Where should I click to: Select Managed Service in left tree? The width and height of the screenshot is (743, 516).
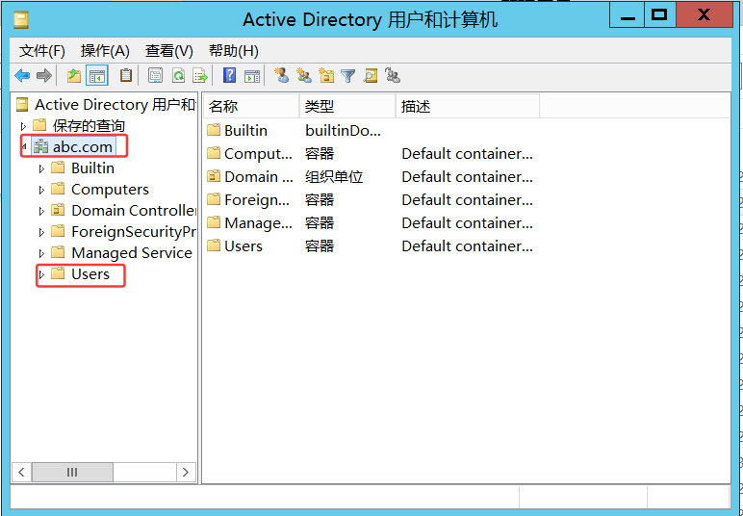[132, 253]
